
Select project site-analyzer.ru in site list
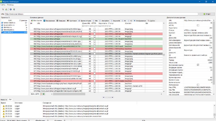14,30
